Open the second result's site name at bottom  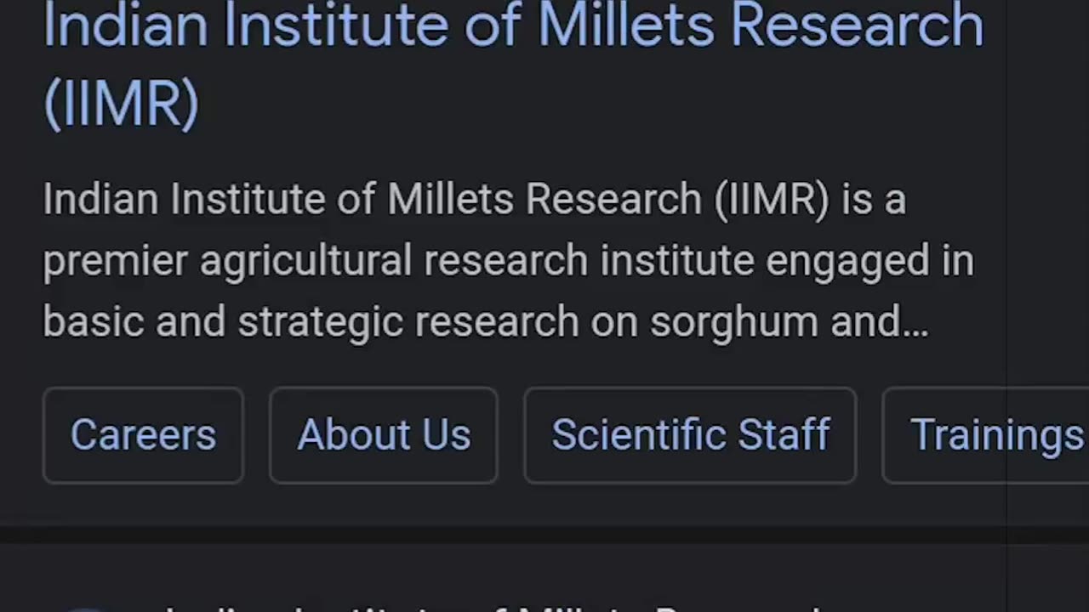pyautogui.click(x=493, y=607)
